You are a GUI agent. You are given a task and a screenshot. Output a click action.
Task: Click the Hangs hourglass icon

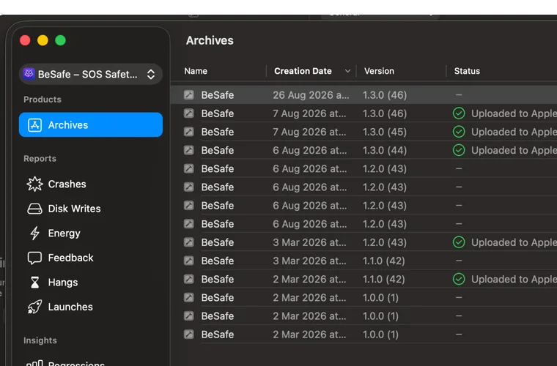[x=35, y=283]
